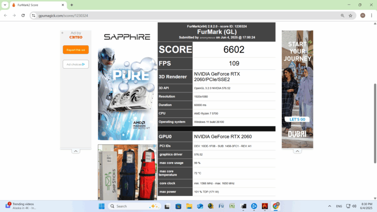Open the Ship Sticks golf bag ad

point(127,172)
